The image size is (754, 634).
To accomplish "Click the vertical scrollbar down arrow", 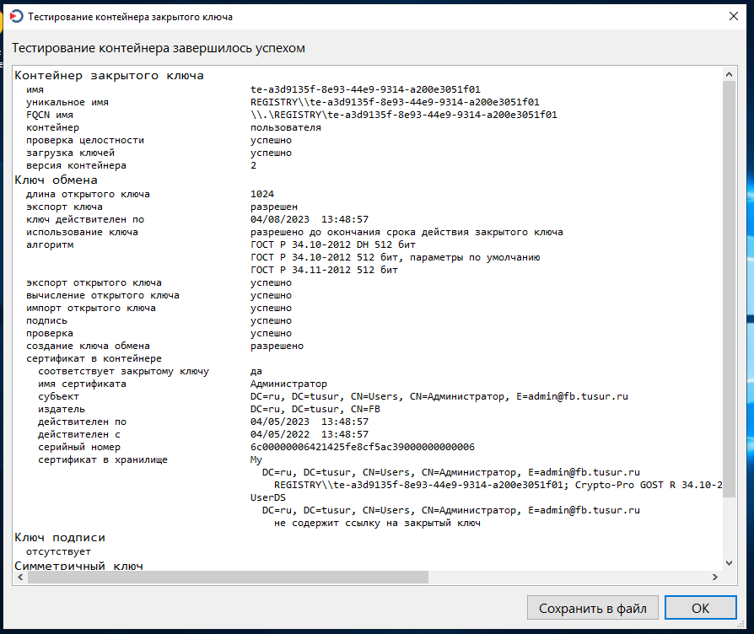I will pyautogui.click(x=729, y=563).
